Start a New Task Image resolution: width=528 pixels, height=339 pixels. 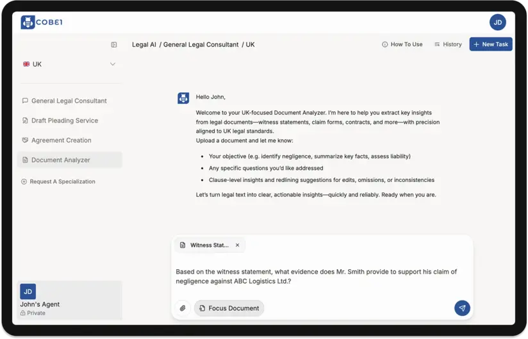click(491, 44)
